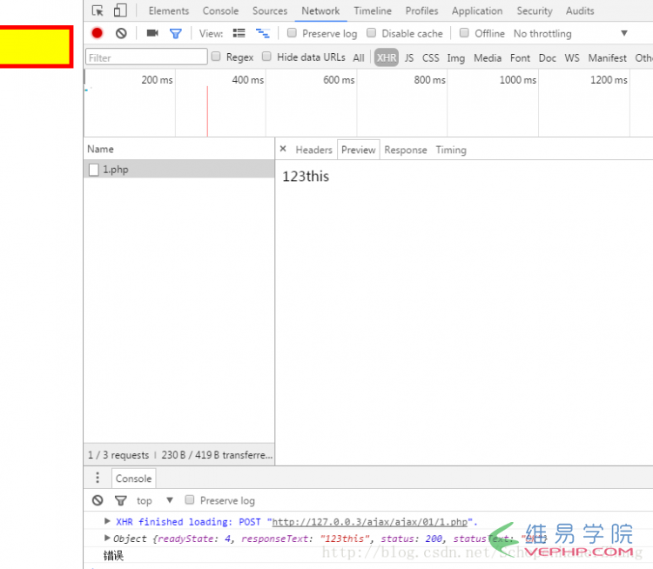Filter requests by CSS
The image size is (653, 569).
(x=431, y=57)
